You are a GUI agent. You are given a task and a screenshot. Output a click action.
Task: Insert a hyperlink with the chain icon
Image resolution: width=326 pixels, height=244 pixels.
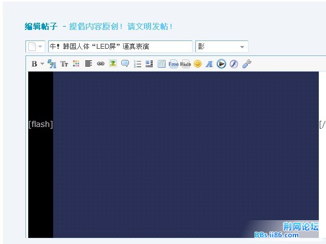[x=101, y=64]
